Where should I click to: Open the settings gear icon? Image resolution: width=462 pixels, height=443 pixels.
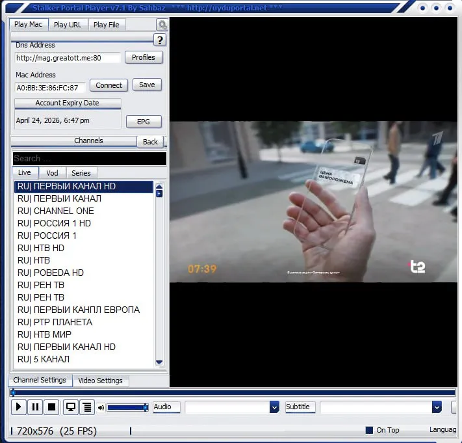coord(162,25)
